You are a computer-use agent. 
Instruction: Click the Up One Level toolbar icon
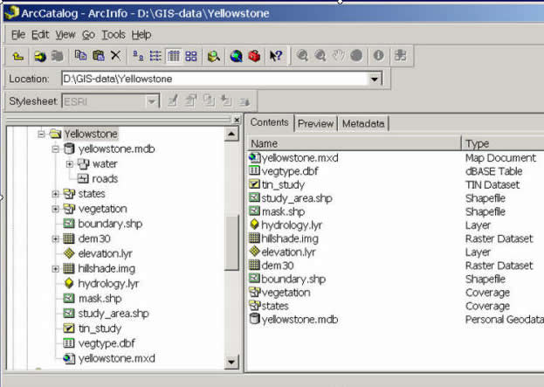[18, 56]
